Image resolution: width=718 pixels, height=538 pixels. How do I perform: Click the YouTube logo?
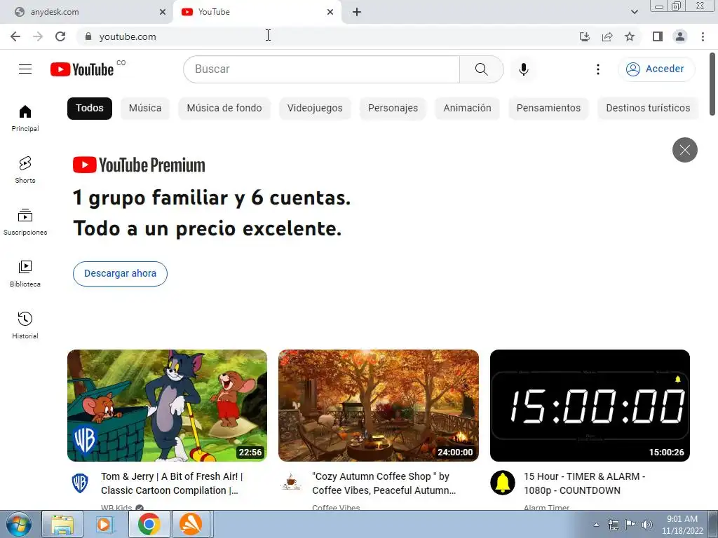pyautogui.click(x=82, y=69)
